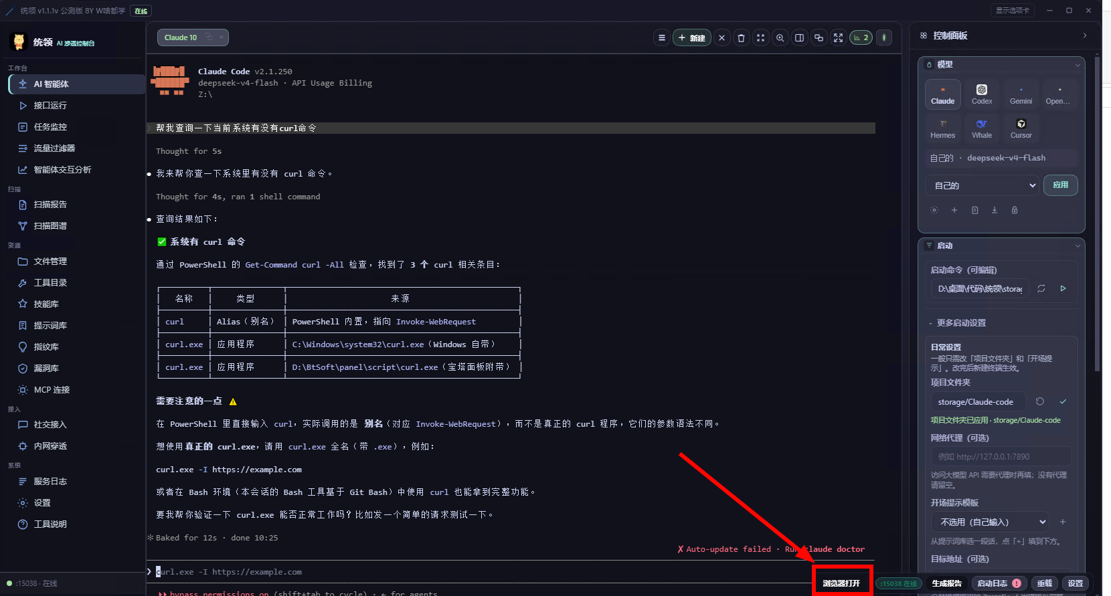
Task: Open 扫描报告 in the sidebar
Action: [77, 205]
